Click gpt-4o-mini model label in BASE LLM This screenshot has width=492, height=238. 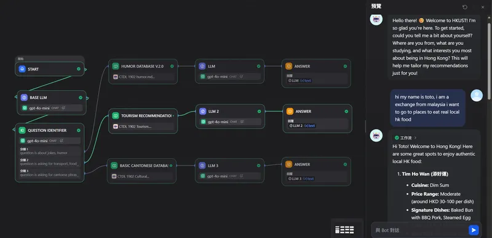pyautogui.click(x=39, y=108)
